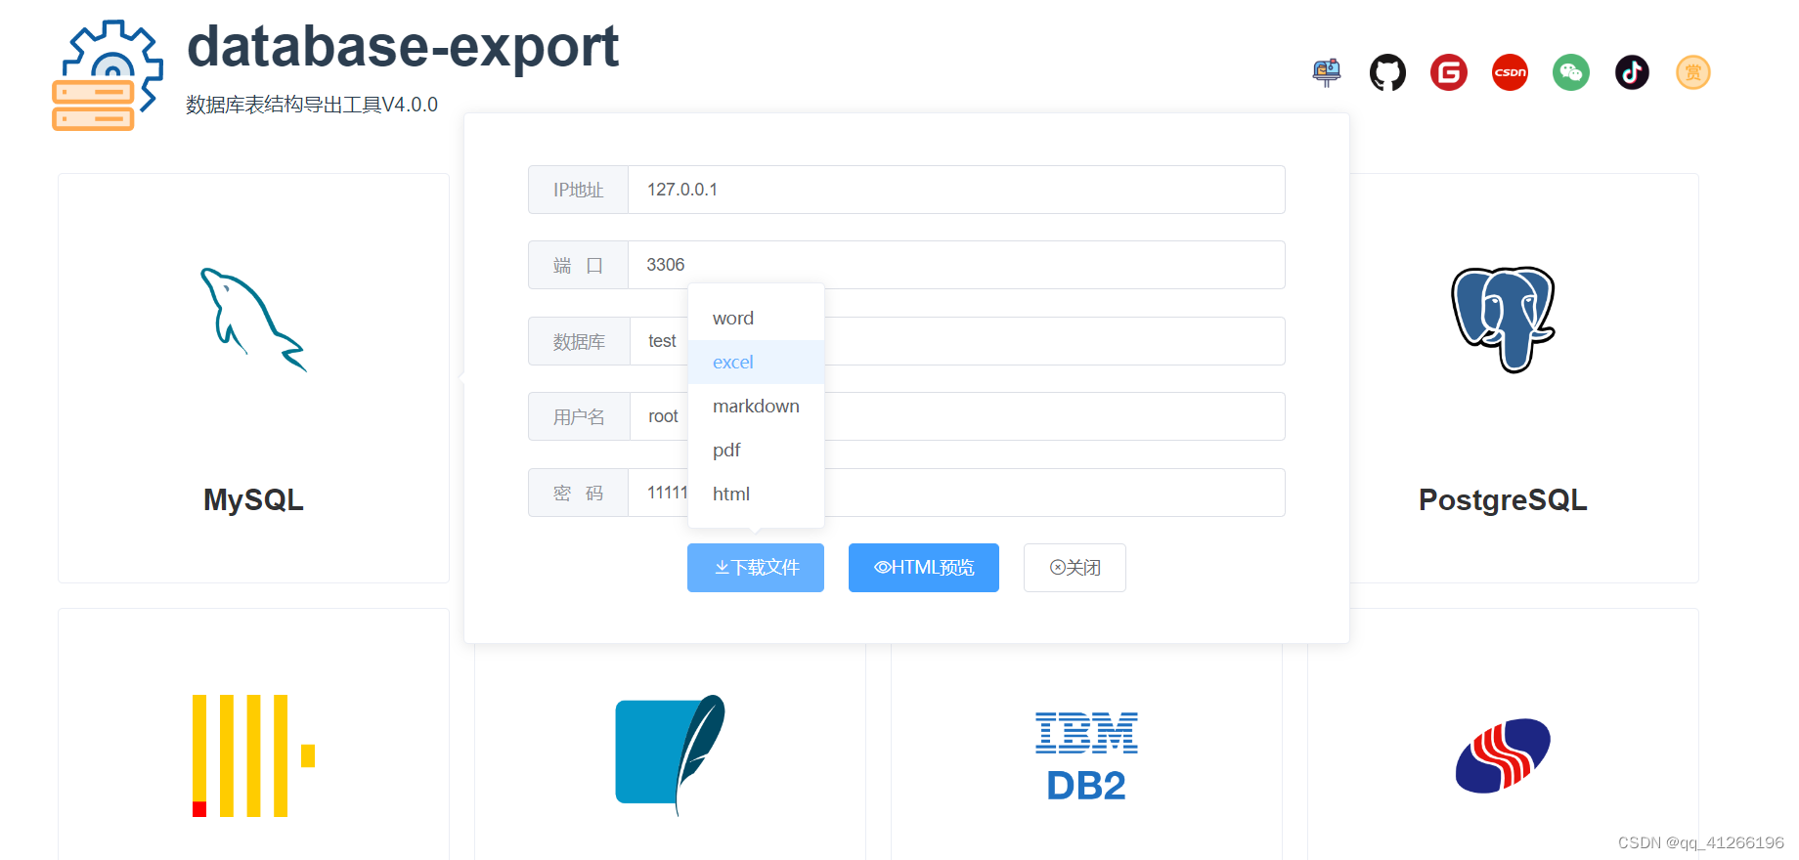Click the 下载文件 download button
This screenshot has width=1799, height=860.
point(756,568)
